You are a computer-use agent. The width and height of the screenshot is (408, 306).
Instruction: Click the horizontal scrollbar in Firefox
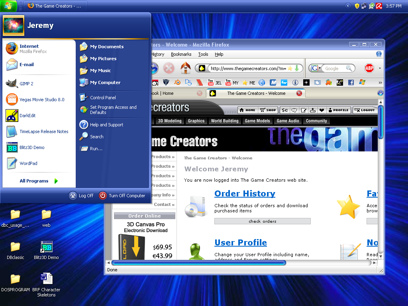click(x=199, y=263)
